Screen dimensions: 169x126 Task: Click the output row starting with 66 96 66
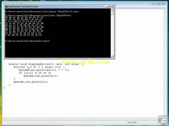coord(23,19)
